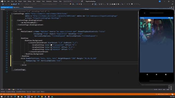Image resolution: width=175 pixels, height=98 pixels.
Task: Open the Immediate Window tab
Action: (x=21, y=91)
